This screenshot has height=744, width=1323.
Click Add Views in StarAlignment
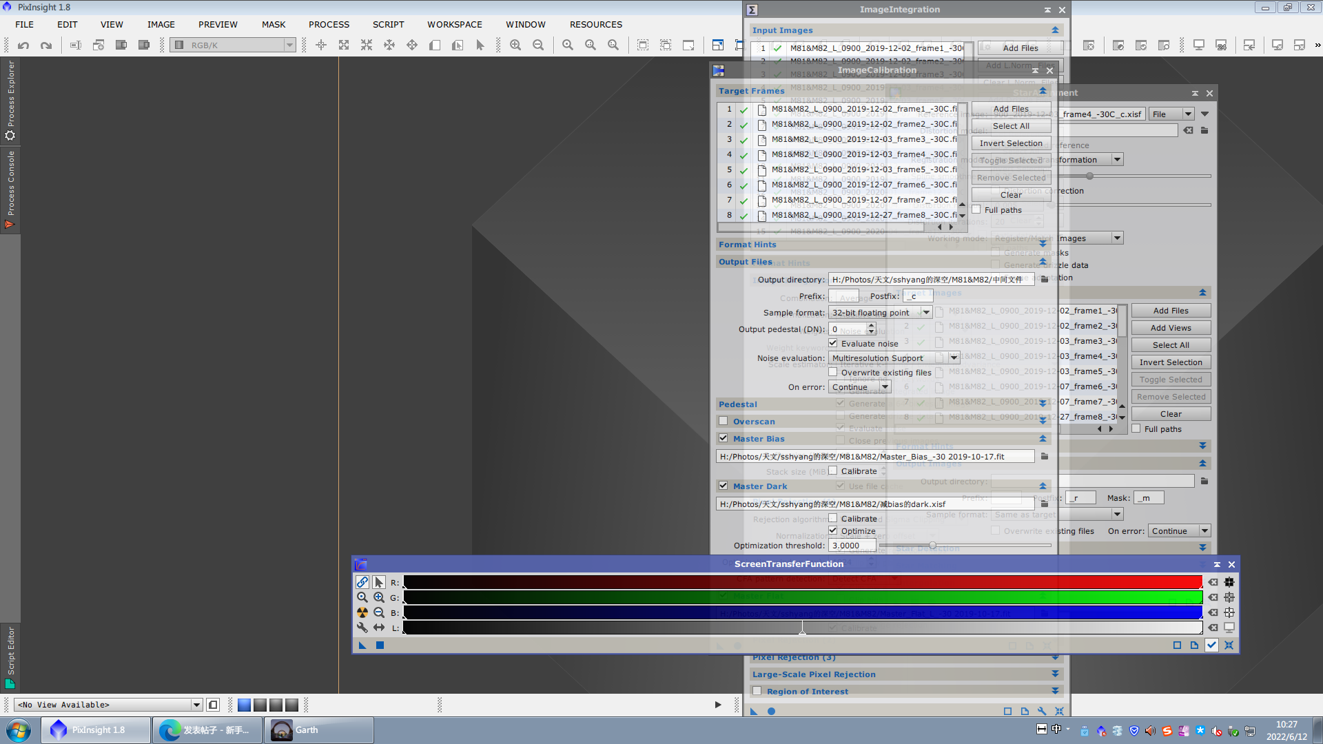1171,328
